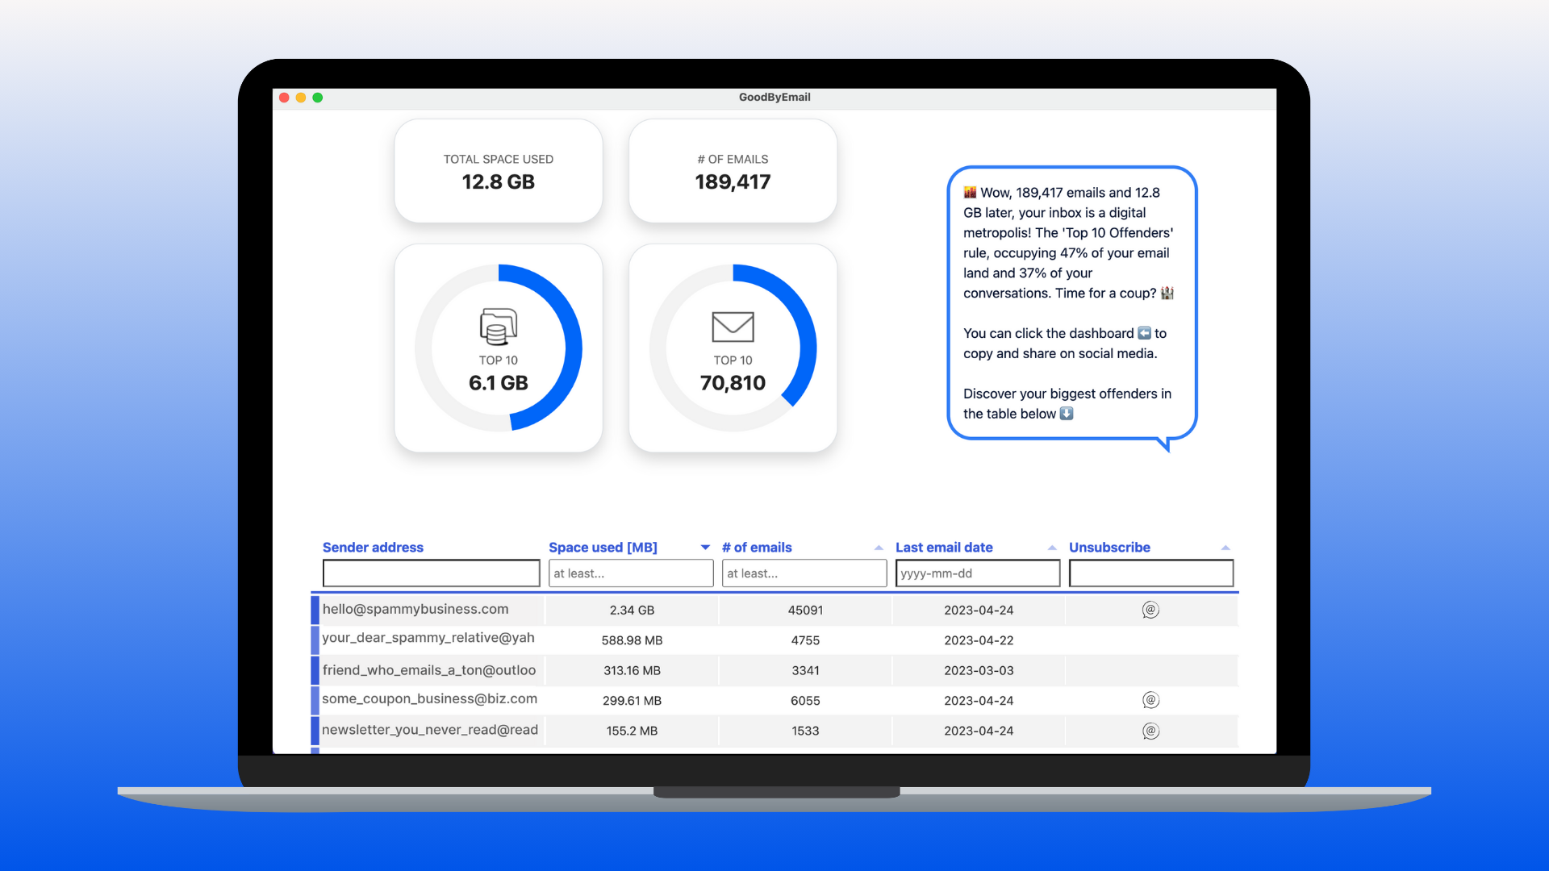This screenshot has height=871, width=1549.
Task: Select the your_dear_spammy_relative sender row
Action: point(428,639)
